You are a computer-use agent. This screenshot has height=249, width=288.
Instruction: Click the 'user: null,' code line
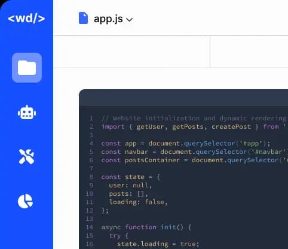point(130,186)
